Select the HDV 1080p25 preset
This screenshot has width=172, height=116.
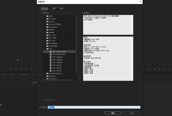59,60
